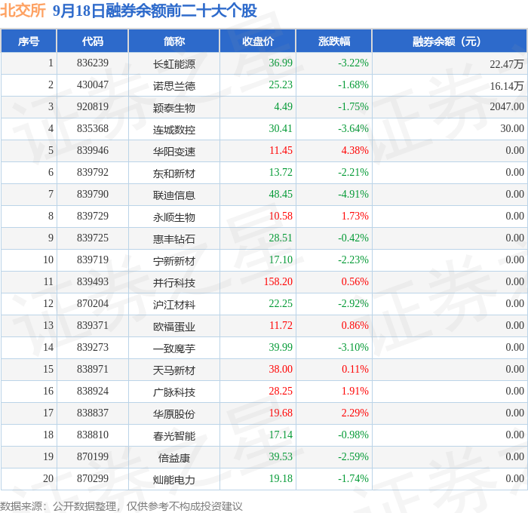Select stock name 广脉科技
The height and width of the screenshot is (513, 528).
(174, 392)
